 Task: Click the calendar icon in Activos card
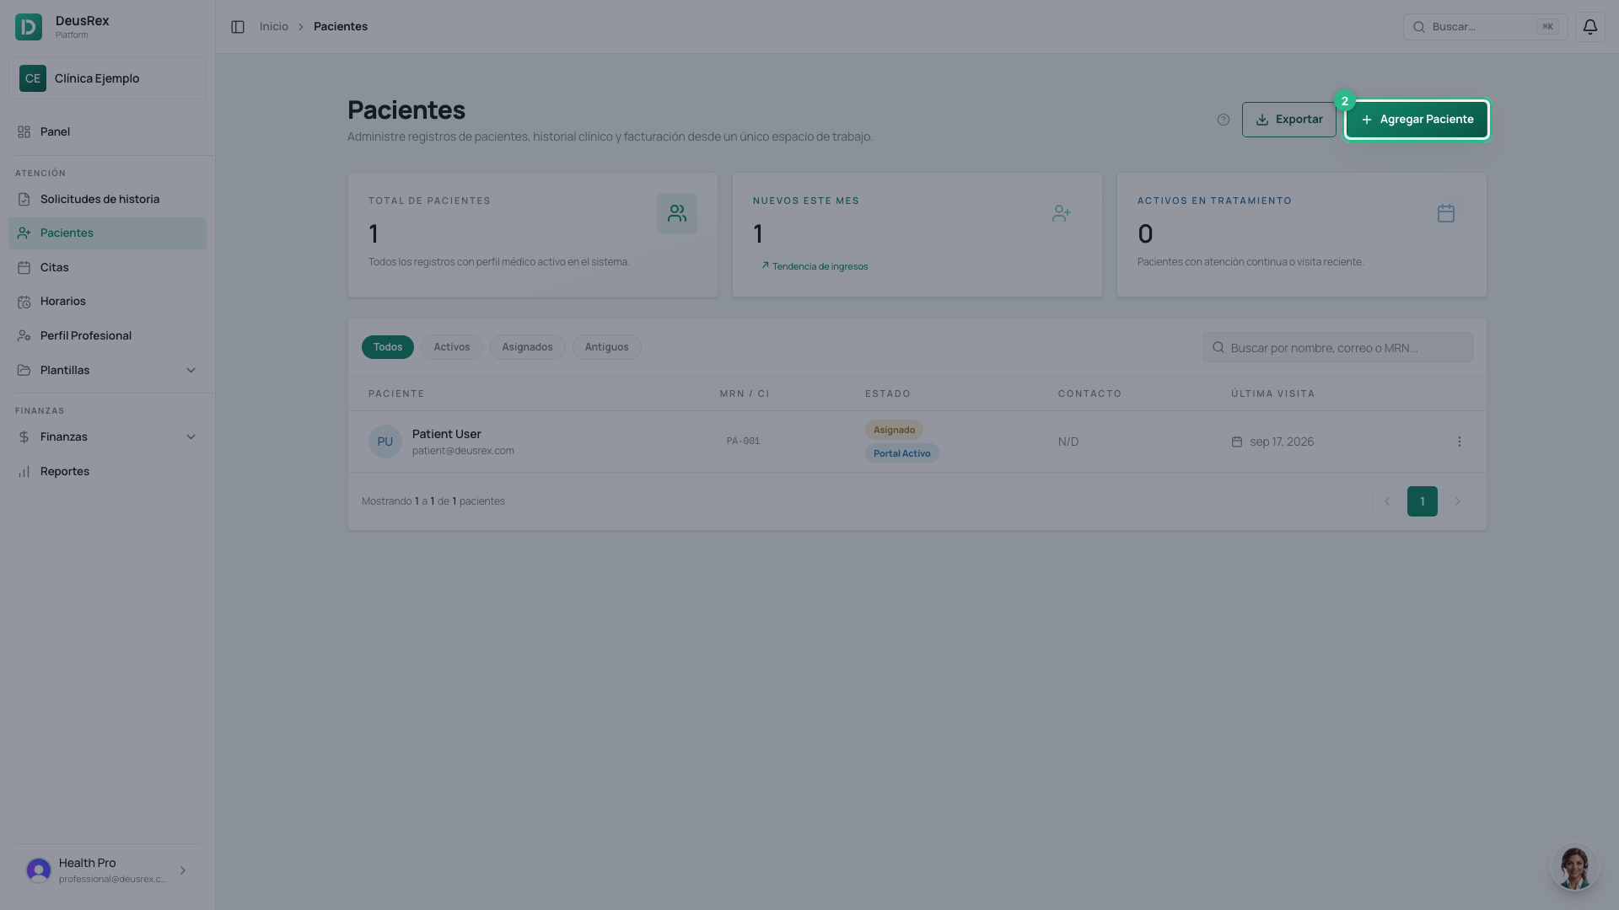coord(1446,213)
